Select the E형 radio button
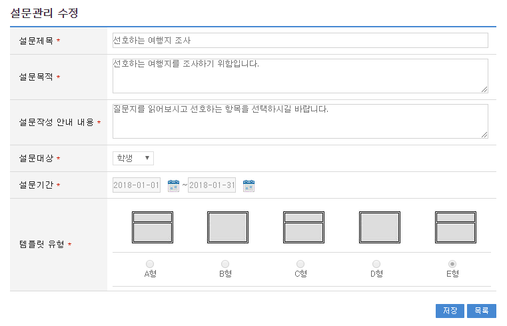 click(452, 264)
